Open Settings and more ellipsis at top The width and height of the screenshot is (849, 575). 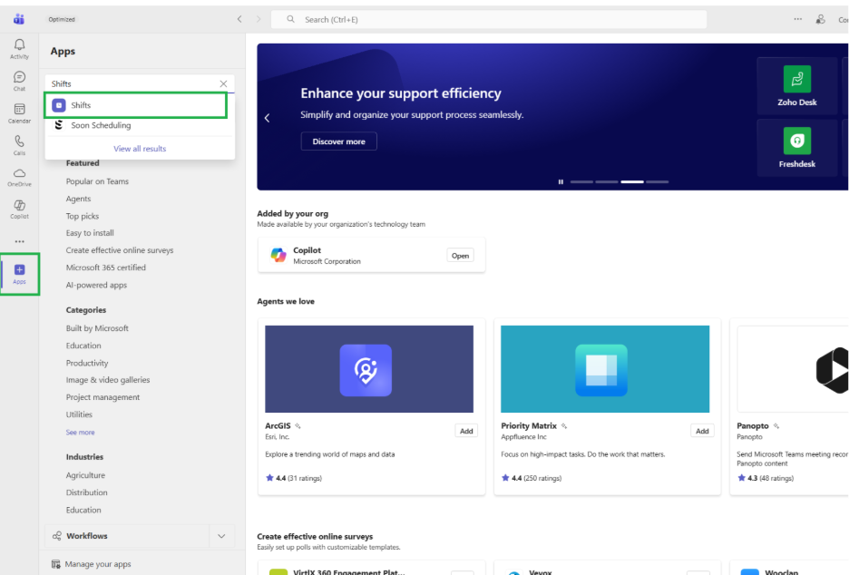[x=797, y=19]
